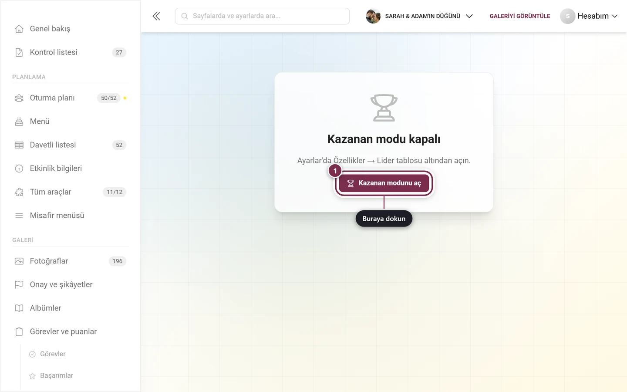Collapse sidebar with double chevron icon
Viewport: 627px width, 392px height.
tap(156, 16)
